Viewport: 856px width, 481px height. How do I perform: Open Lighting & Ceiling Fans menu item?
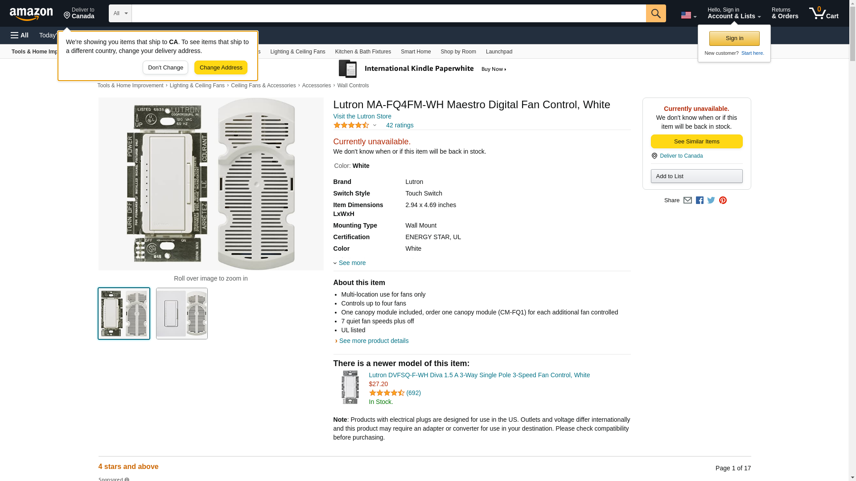coord(297,52)
